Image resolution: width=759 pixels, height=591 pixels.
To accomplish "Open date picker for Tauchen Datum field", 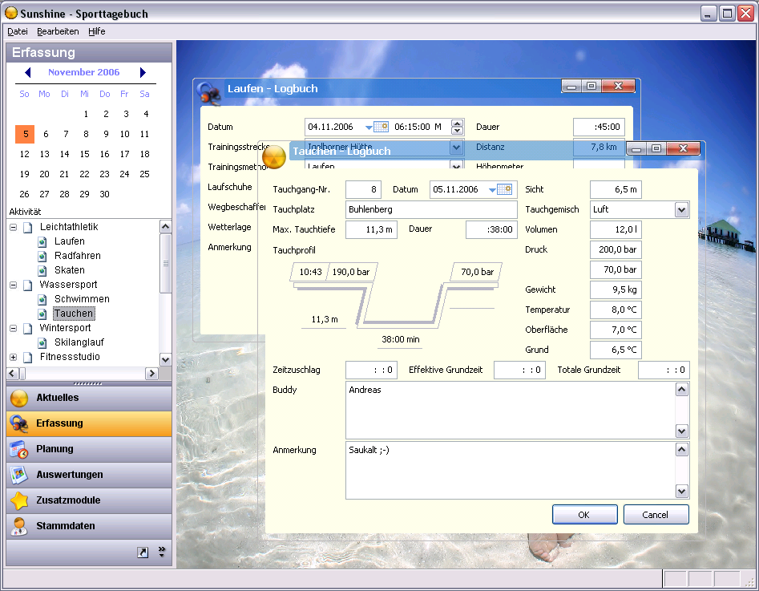I will [x=504, y=189].
